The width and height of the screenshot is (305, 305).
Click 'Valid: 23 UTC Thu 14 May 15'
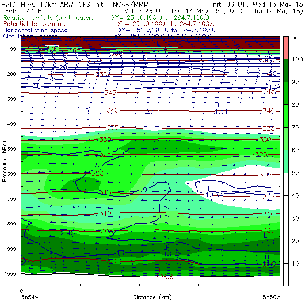173,11
